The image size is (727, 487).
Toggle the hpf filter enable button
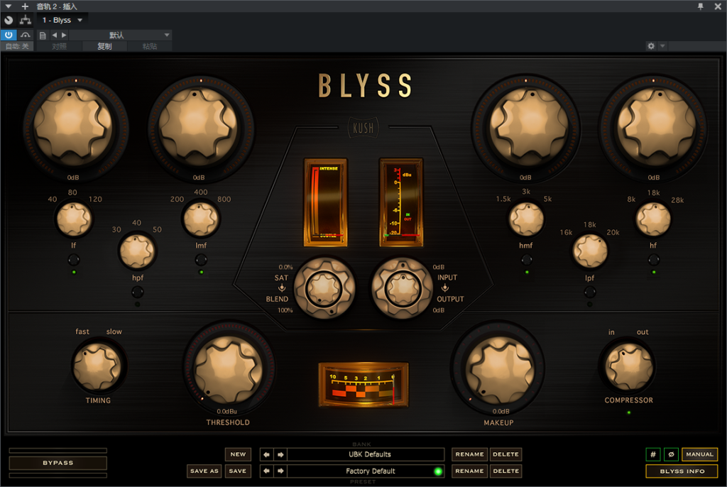(137, 292)
